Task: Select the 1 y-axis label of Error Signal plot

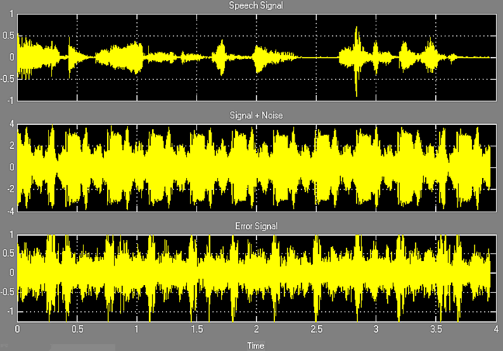Action: (x=10, y=234)
